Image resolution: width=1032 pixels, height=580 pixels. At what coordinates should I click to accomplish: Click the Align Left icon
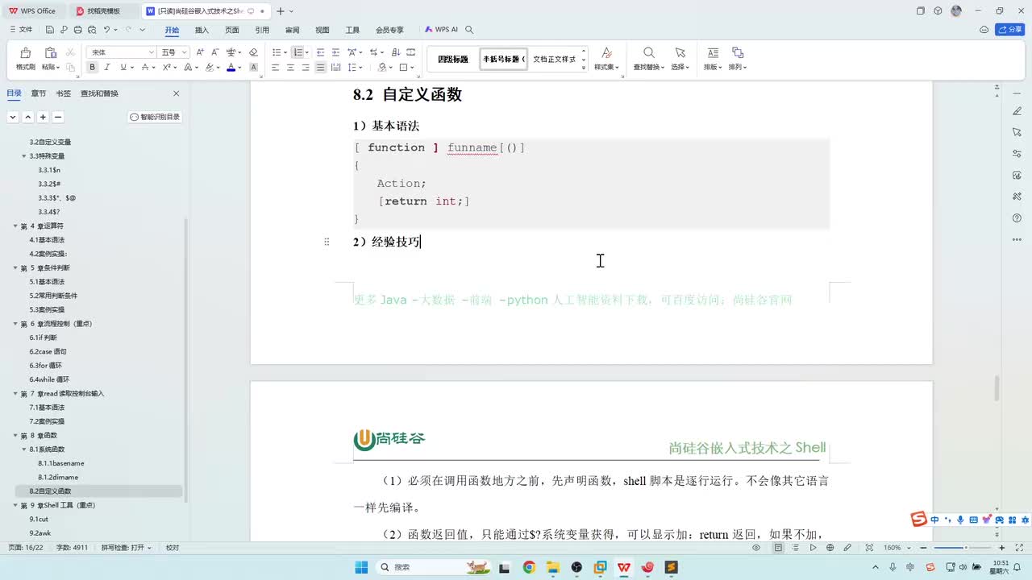tap(275, 68)
